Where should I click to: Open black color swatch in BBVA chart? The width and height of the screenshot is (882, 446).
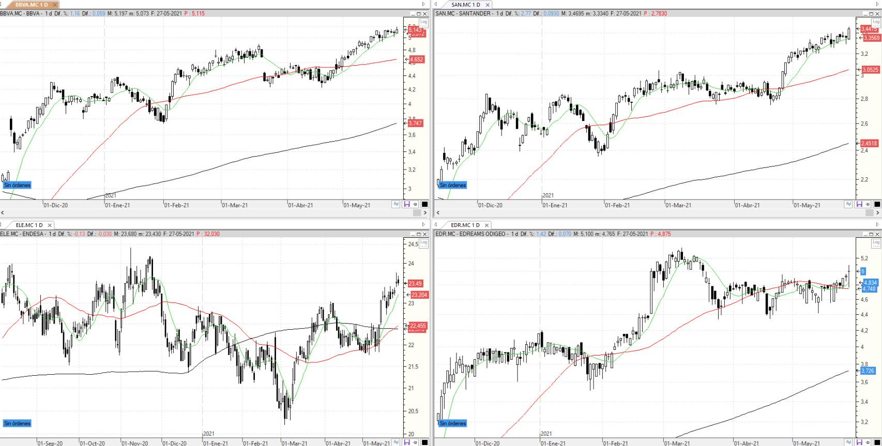(424, 205)
